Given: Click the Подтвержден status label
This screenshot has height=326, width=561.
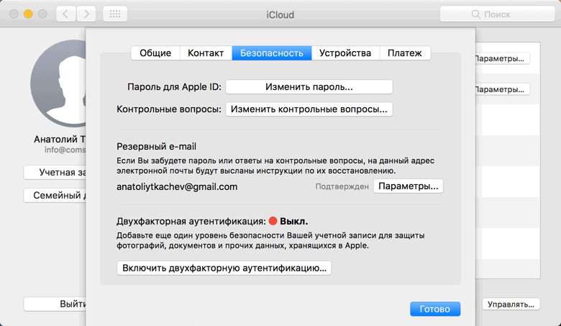Looking at the screenshot, I should [x=342, y=186].
